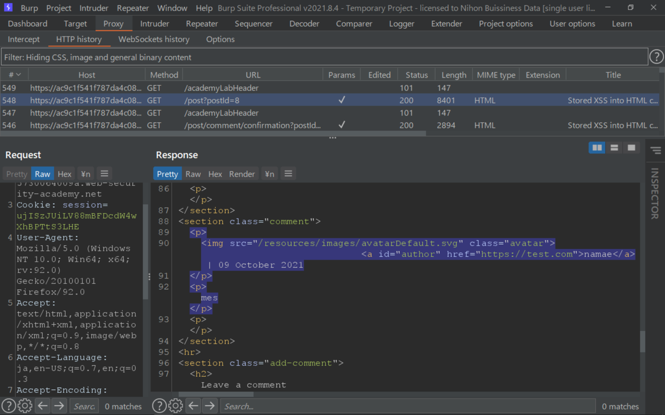Open the Project options tab
The image size is (665, 415).
(506, 24)
